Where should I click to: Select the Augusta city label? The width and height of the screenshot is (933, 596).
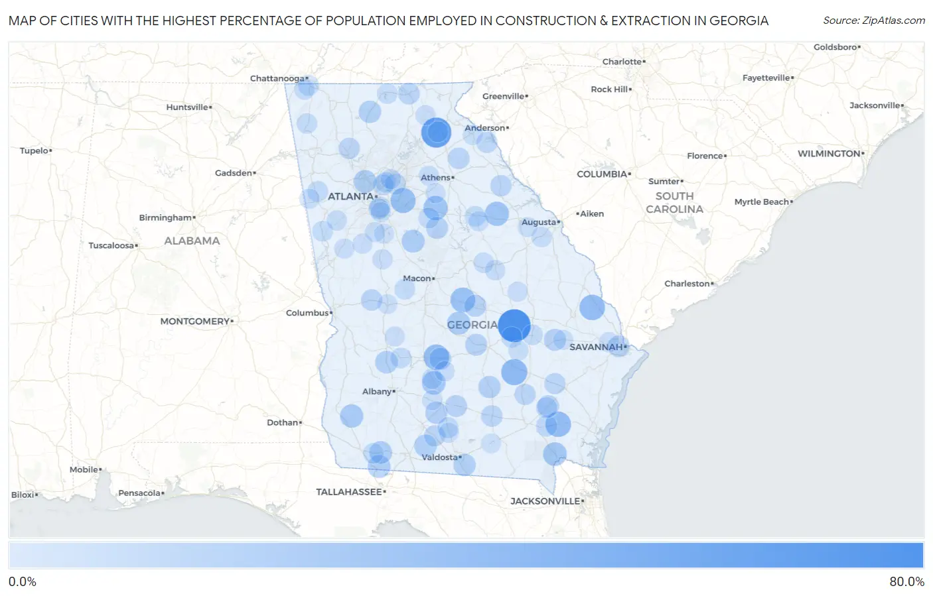(538, 222)
